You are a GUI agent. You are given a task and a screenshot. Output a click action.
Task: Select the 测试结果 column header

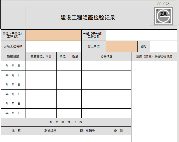pyautogui.click(x=50, y=131)
